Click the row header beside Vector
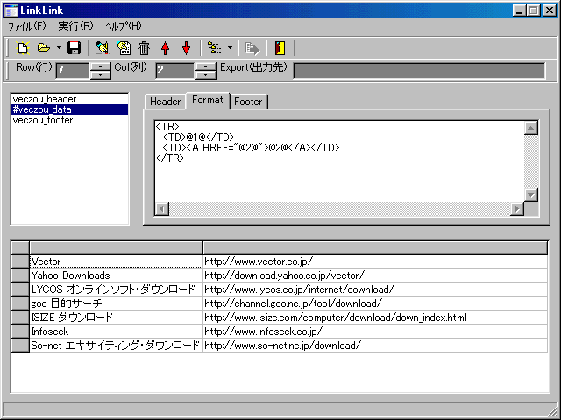This screenshot has width=561, height=420. tap(20, 262)
